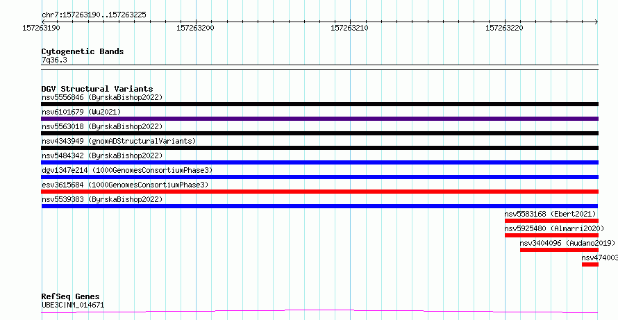This screenshot has height=320, width=618.
Task: Click the Cytogenetic Bands track title
Action: pyautogui.click(x=83, y=51)
